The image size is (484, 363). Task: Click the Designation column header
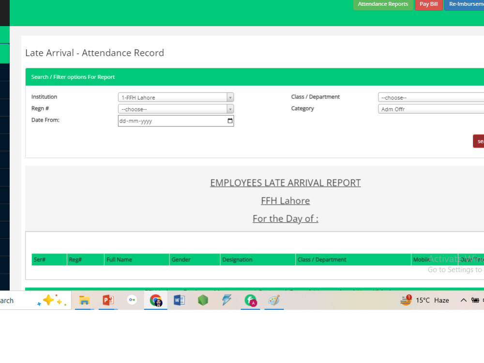tap(258, 259)
